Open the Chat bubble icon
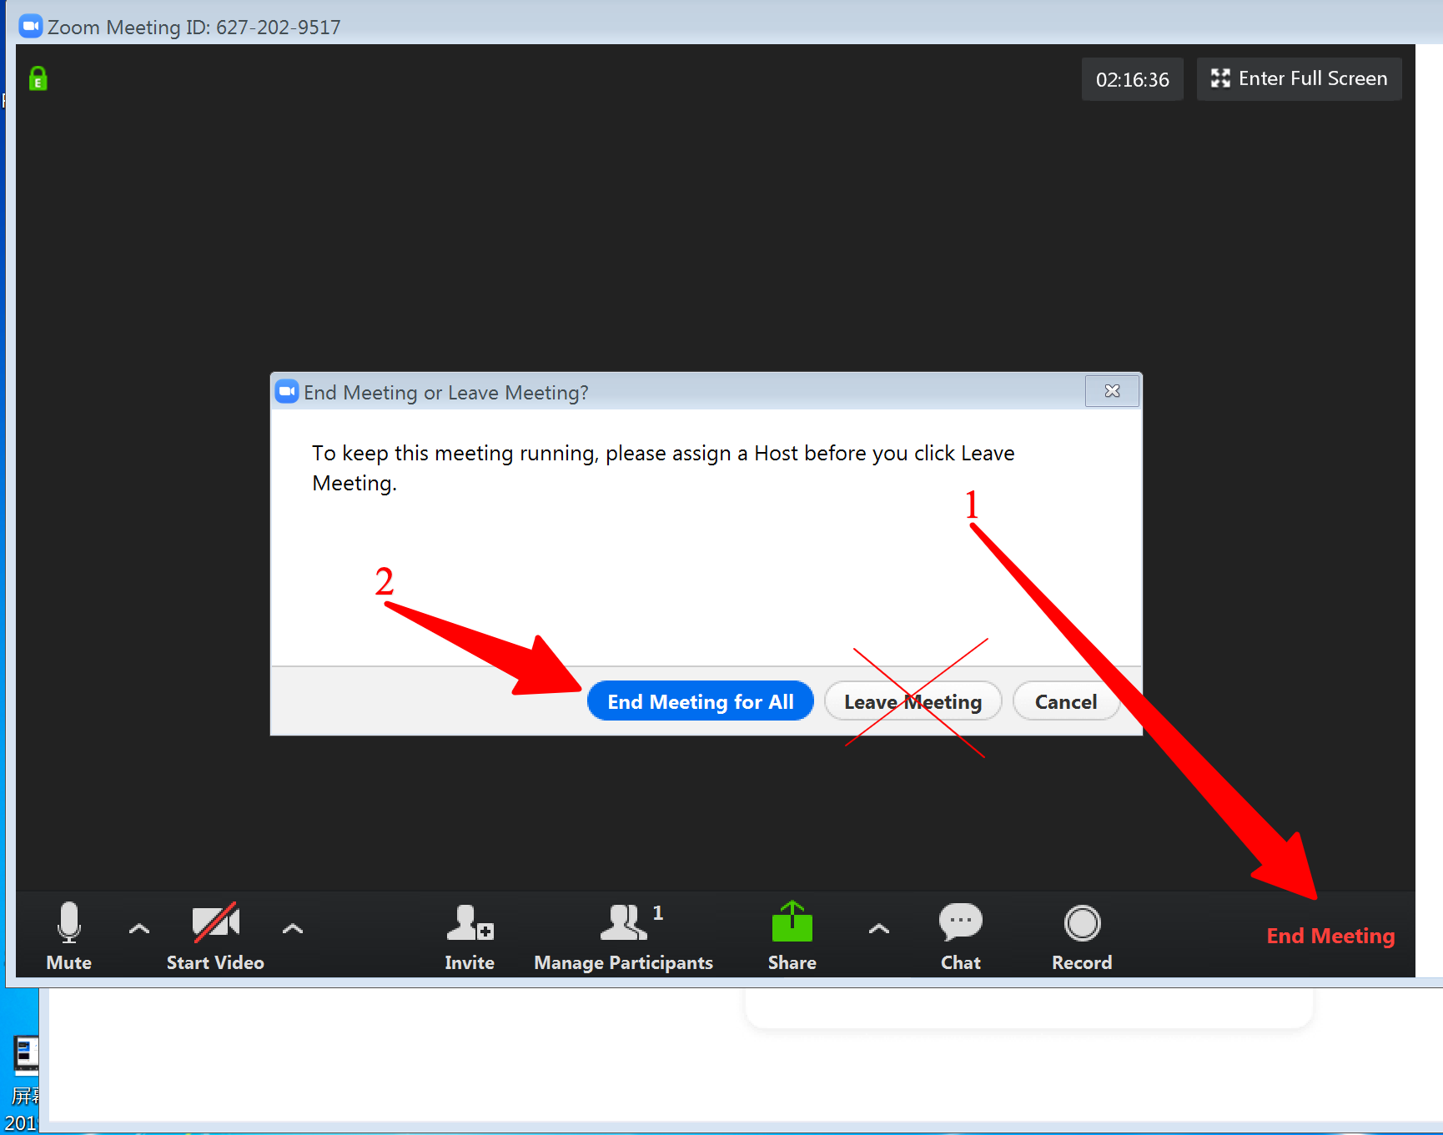The width and height of the screenshot is (1443, 1135). click(961, 922)
